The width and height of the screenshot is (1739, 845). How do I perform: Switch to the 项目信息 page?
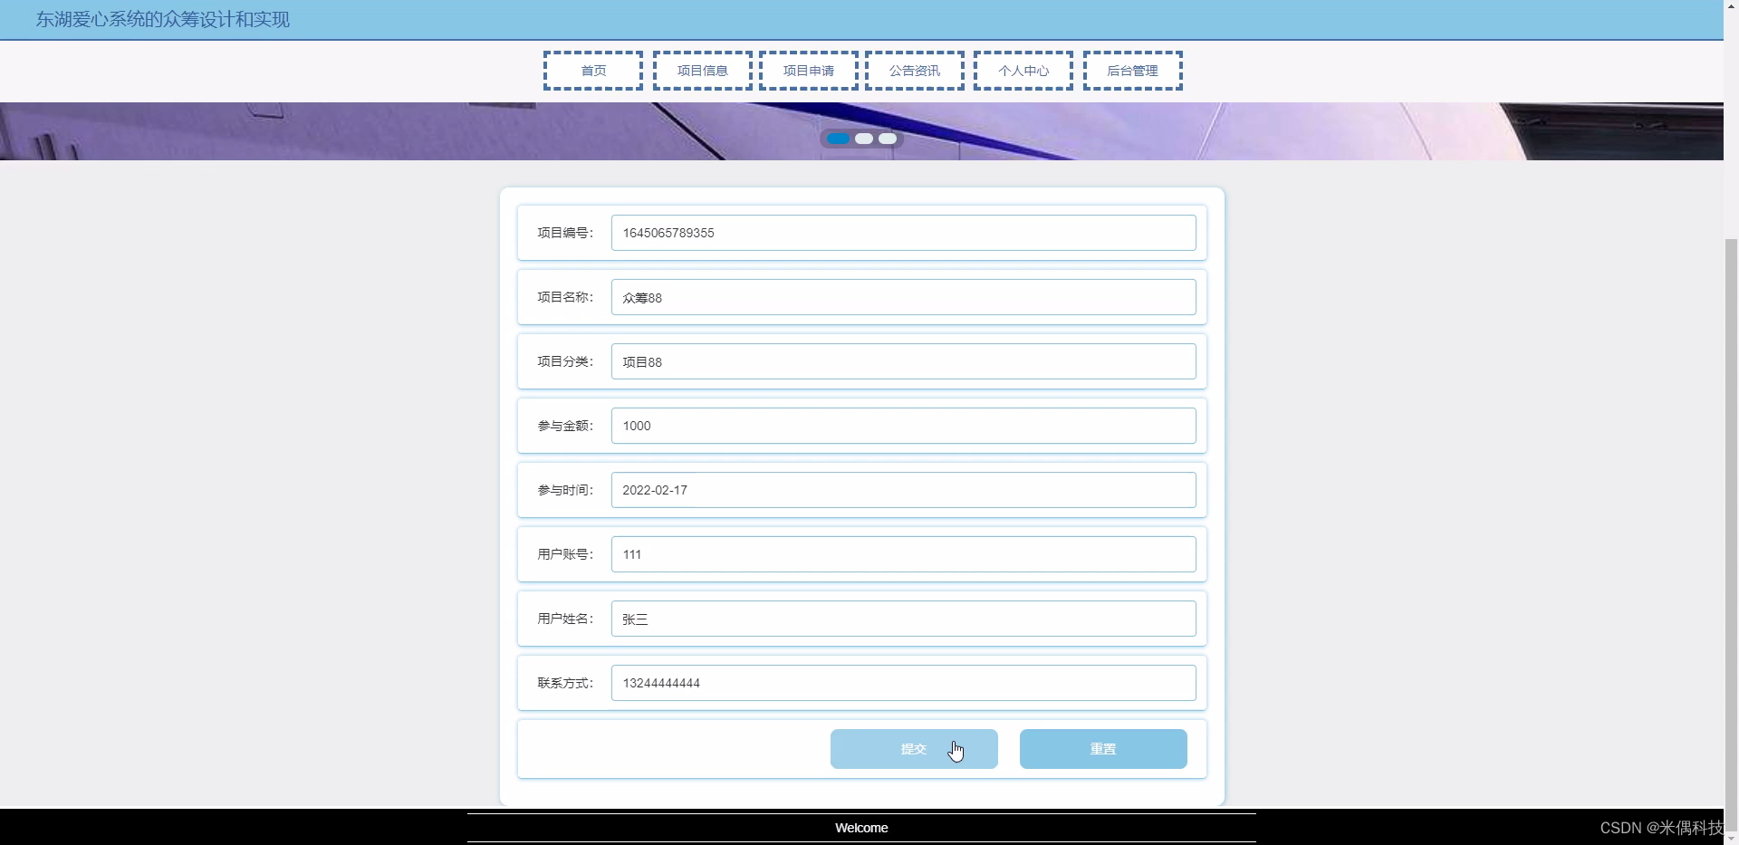click(701, 71)
